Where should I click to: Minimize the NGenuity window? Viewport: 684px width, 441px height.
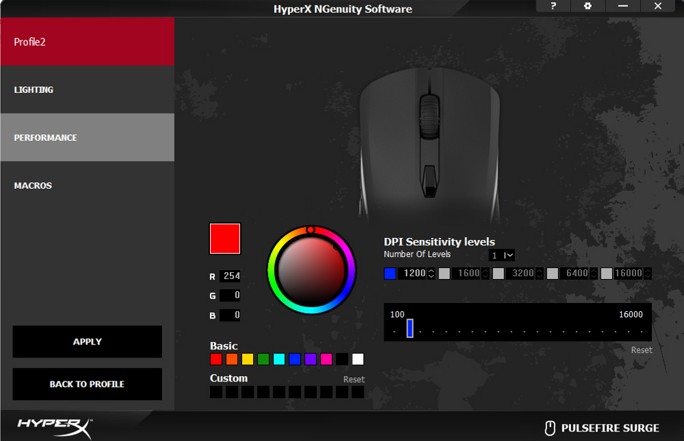coord(623,6)
